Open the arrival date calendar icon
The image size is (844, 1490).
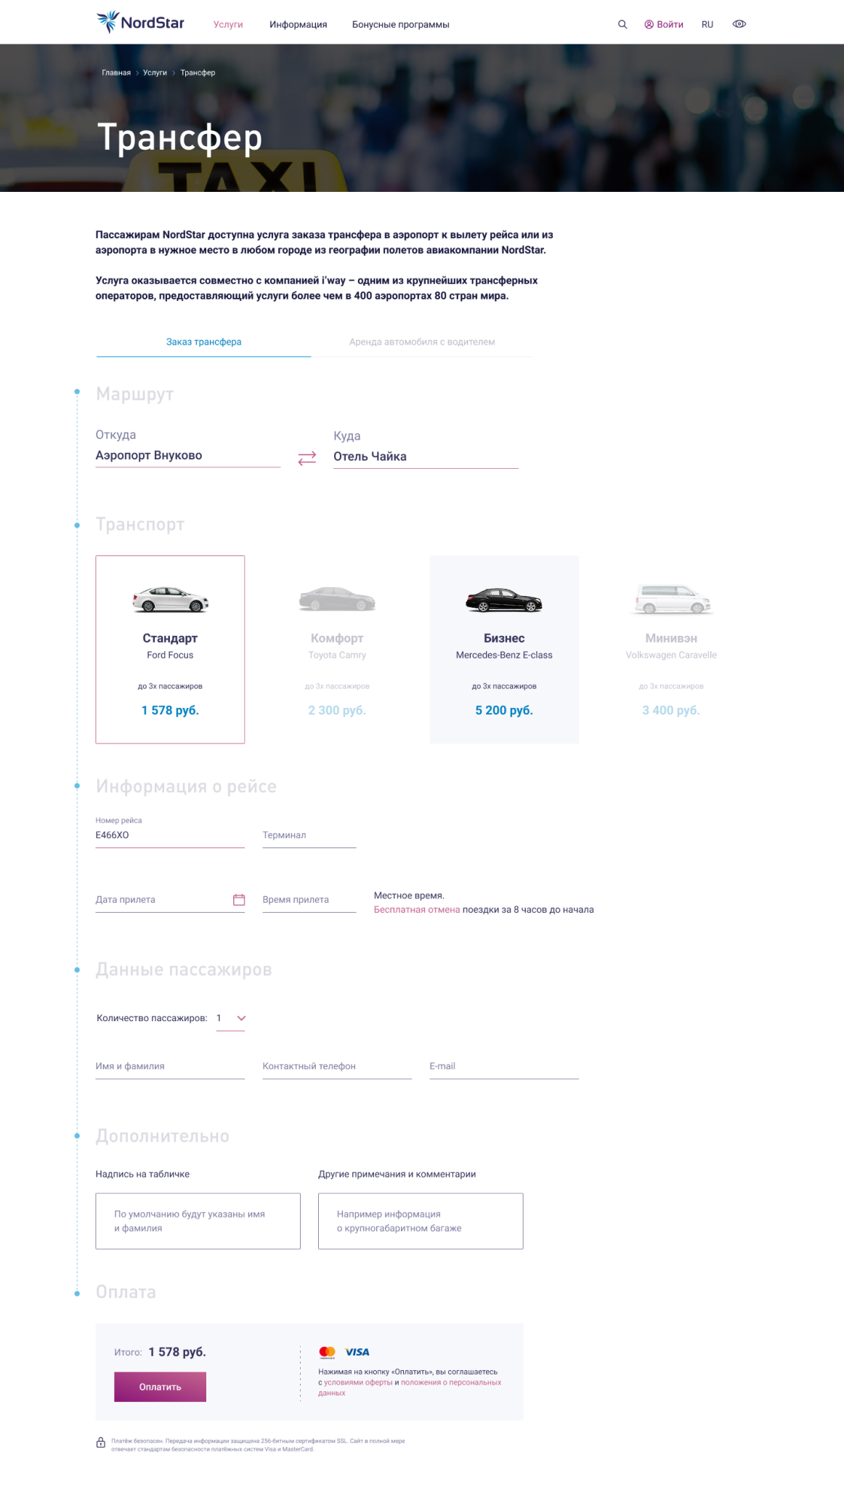[239, 900]
